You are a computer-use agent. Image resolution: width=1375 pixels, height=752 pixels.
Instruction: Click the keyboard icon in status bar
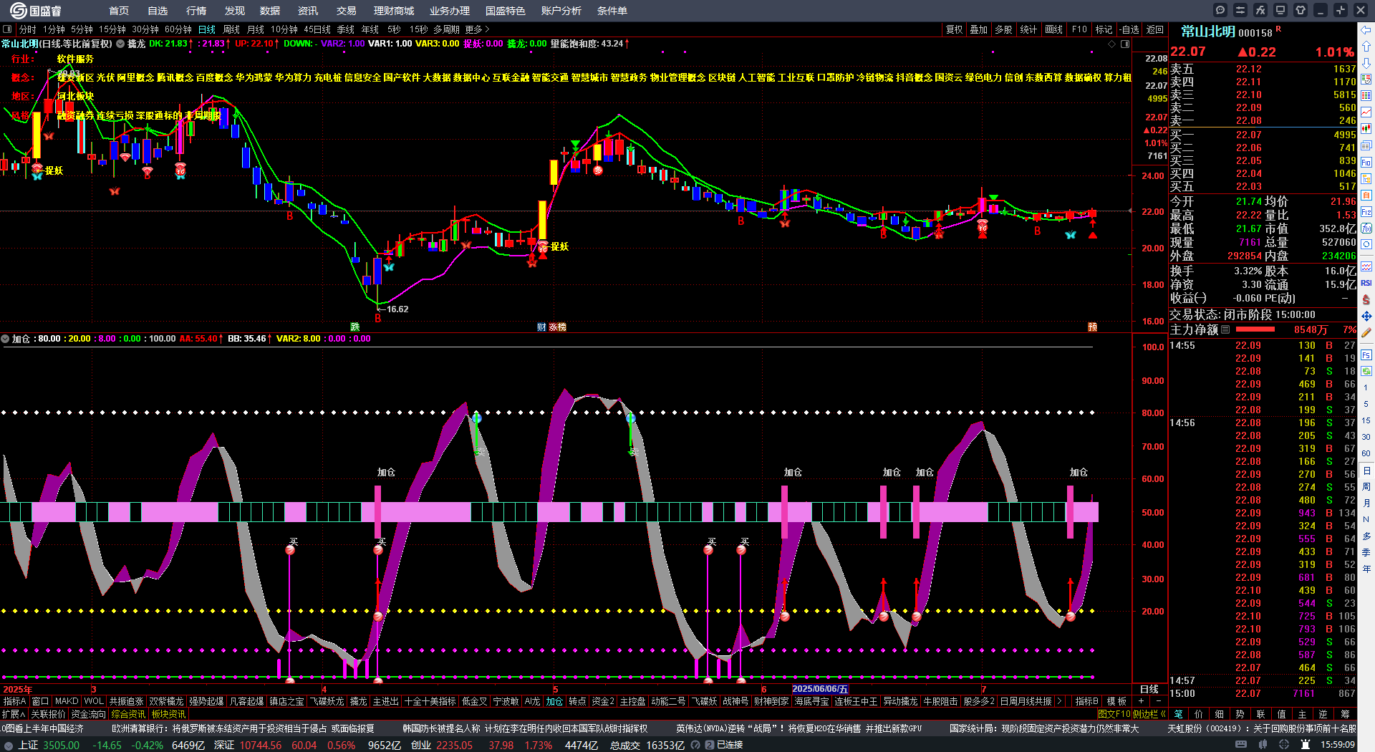pos(1241,745)
